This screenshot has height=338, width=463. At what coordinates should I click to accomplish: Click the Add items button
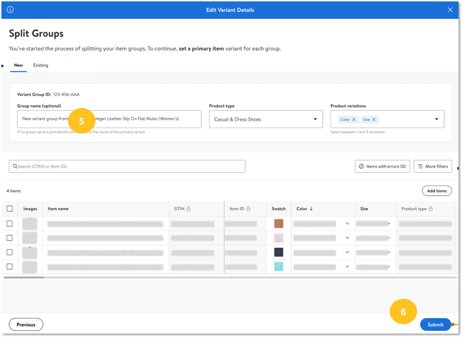click(437, 191)
